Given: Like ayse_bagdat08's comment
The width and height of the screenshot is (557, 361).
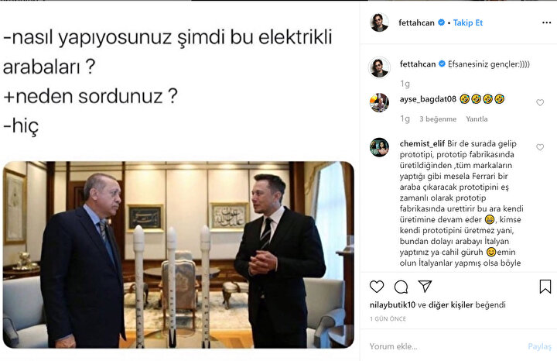Looking at the screenshot, I should click(540, 102).
